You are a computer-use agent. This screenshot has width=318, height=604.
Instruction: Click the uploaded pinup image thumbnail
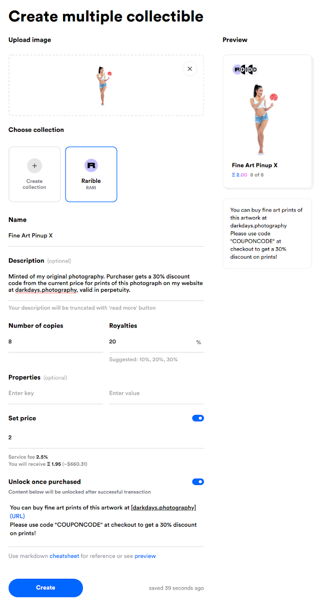pyautogui.click(x=102, y=86)
